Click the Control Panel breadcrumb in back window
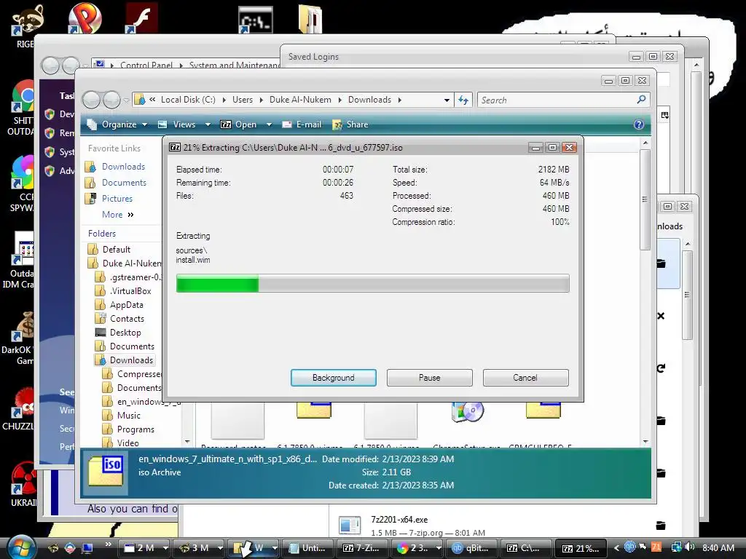The width and height of the screenshot is (746, 559). click(x=146, y=65)
